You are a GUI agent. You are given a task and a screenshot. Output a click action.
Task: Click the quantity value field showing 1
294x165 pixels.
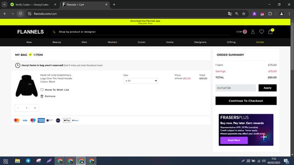coord(27,108)
